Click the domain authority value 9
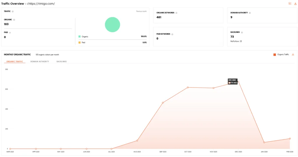 [x=231, y=17]
